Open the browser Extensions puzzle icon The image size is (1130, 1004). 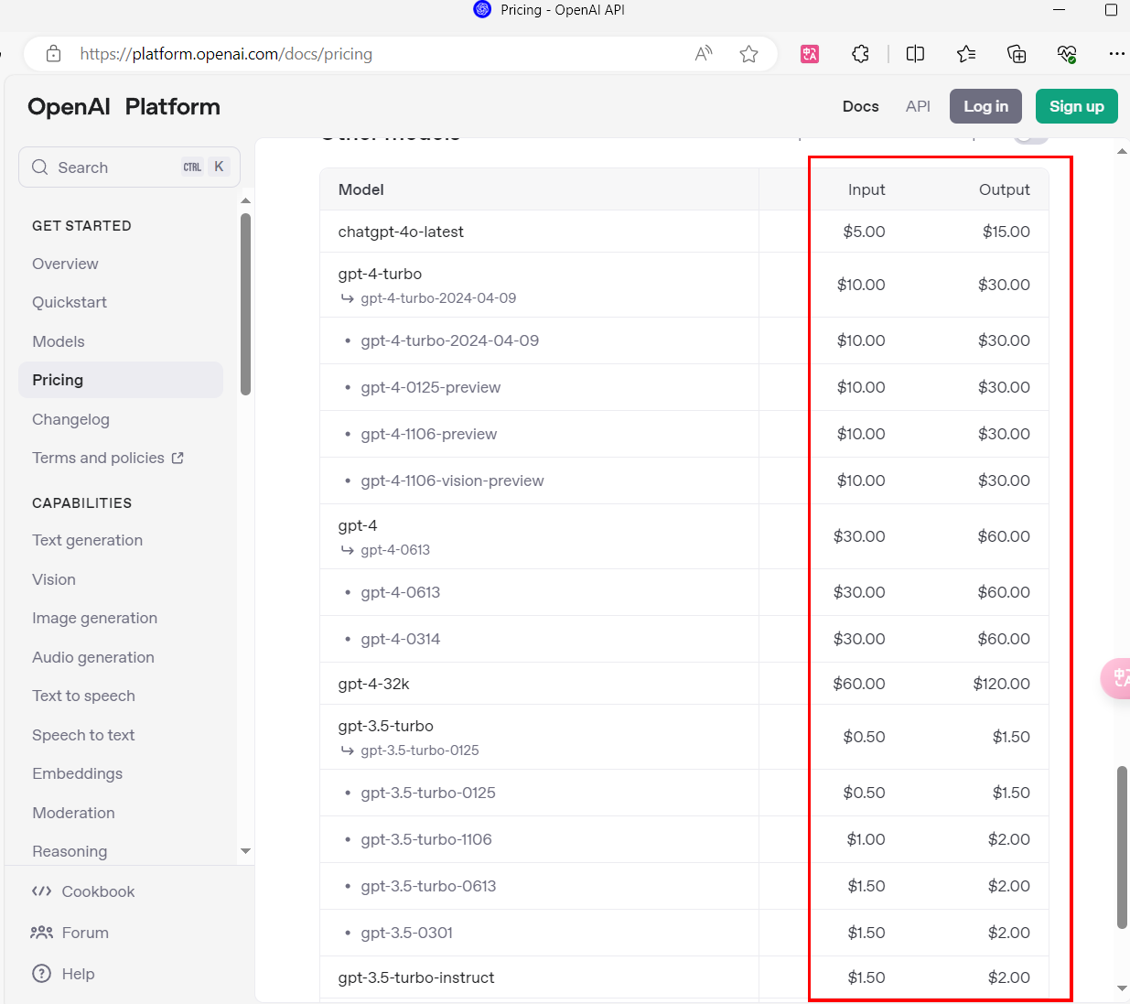pos(860,54)
